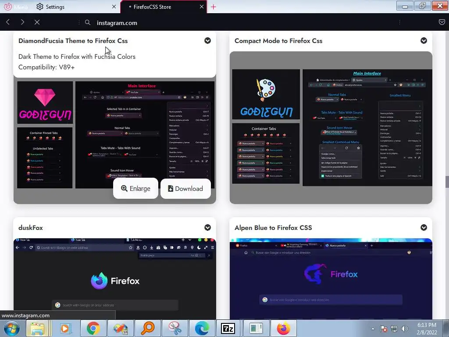
Task: Switch to Firefox taskbar button
Action: tap(284, 328)
